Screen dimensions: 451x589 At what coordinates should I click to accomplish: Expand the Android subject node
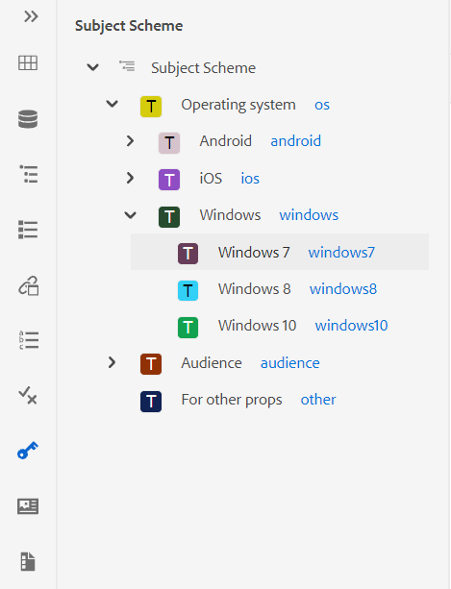(x=130, y=141)
